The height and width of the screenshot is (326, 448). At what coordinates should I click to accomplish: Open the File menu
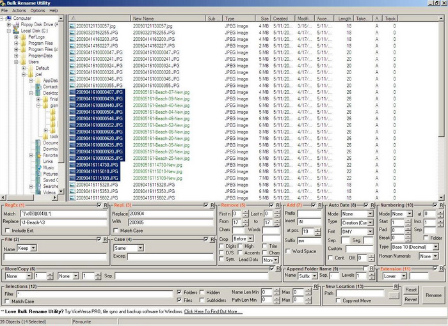pos(4,11)
